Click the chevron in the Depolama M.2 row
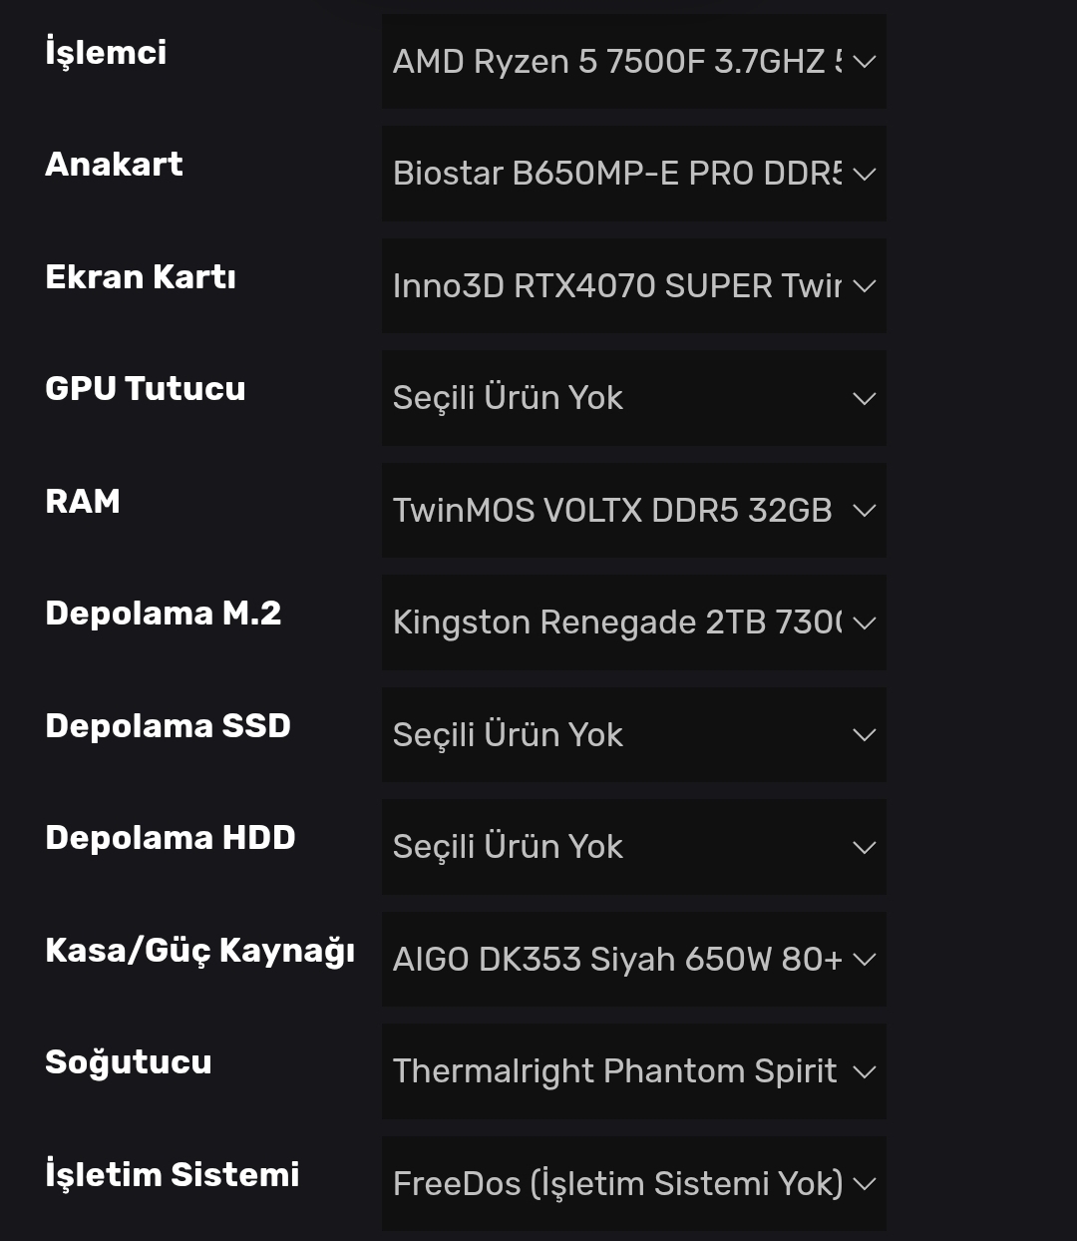 pos(865,622)
